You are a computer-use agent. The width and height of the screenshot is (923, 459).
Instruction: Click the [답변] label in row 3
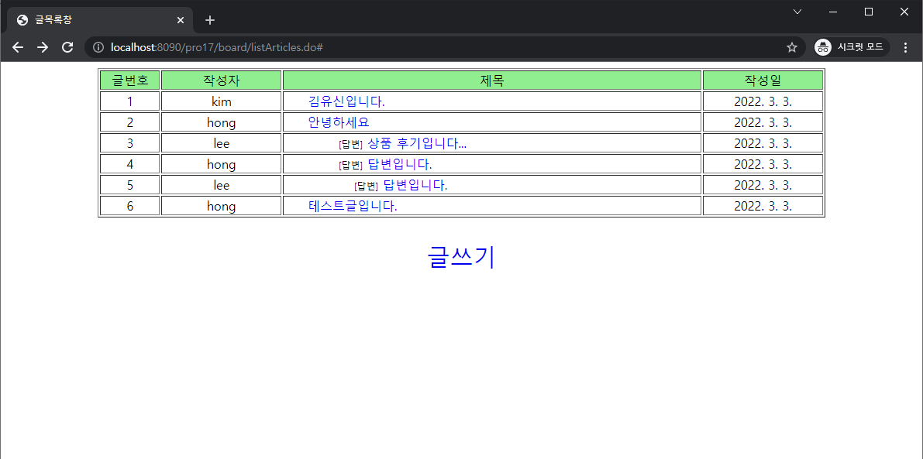click(350, 145)
